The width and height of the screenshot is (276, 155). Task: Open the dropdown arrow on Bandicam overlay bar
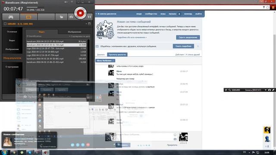click(266, 90)
